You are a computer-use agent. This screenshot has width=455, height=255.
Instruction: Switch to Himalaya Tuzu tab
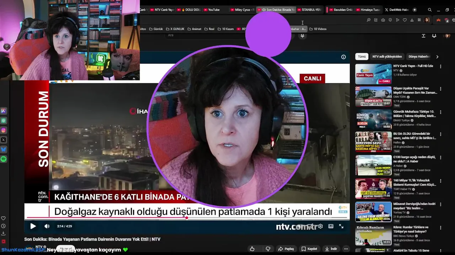368,10
